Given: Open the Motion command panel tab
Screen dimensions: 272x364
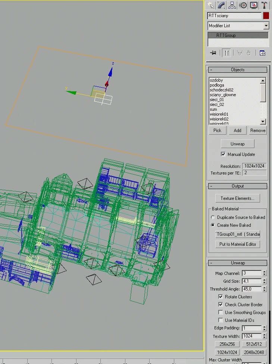Looking at the screenshot, I should coord(243,5).
